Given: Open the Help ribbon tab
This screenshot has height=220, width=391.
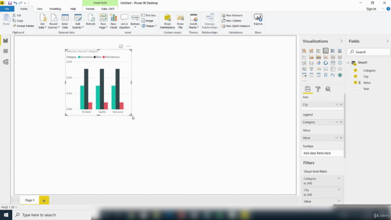Looking at the screenshot, I should [73, 9].
